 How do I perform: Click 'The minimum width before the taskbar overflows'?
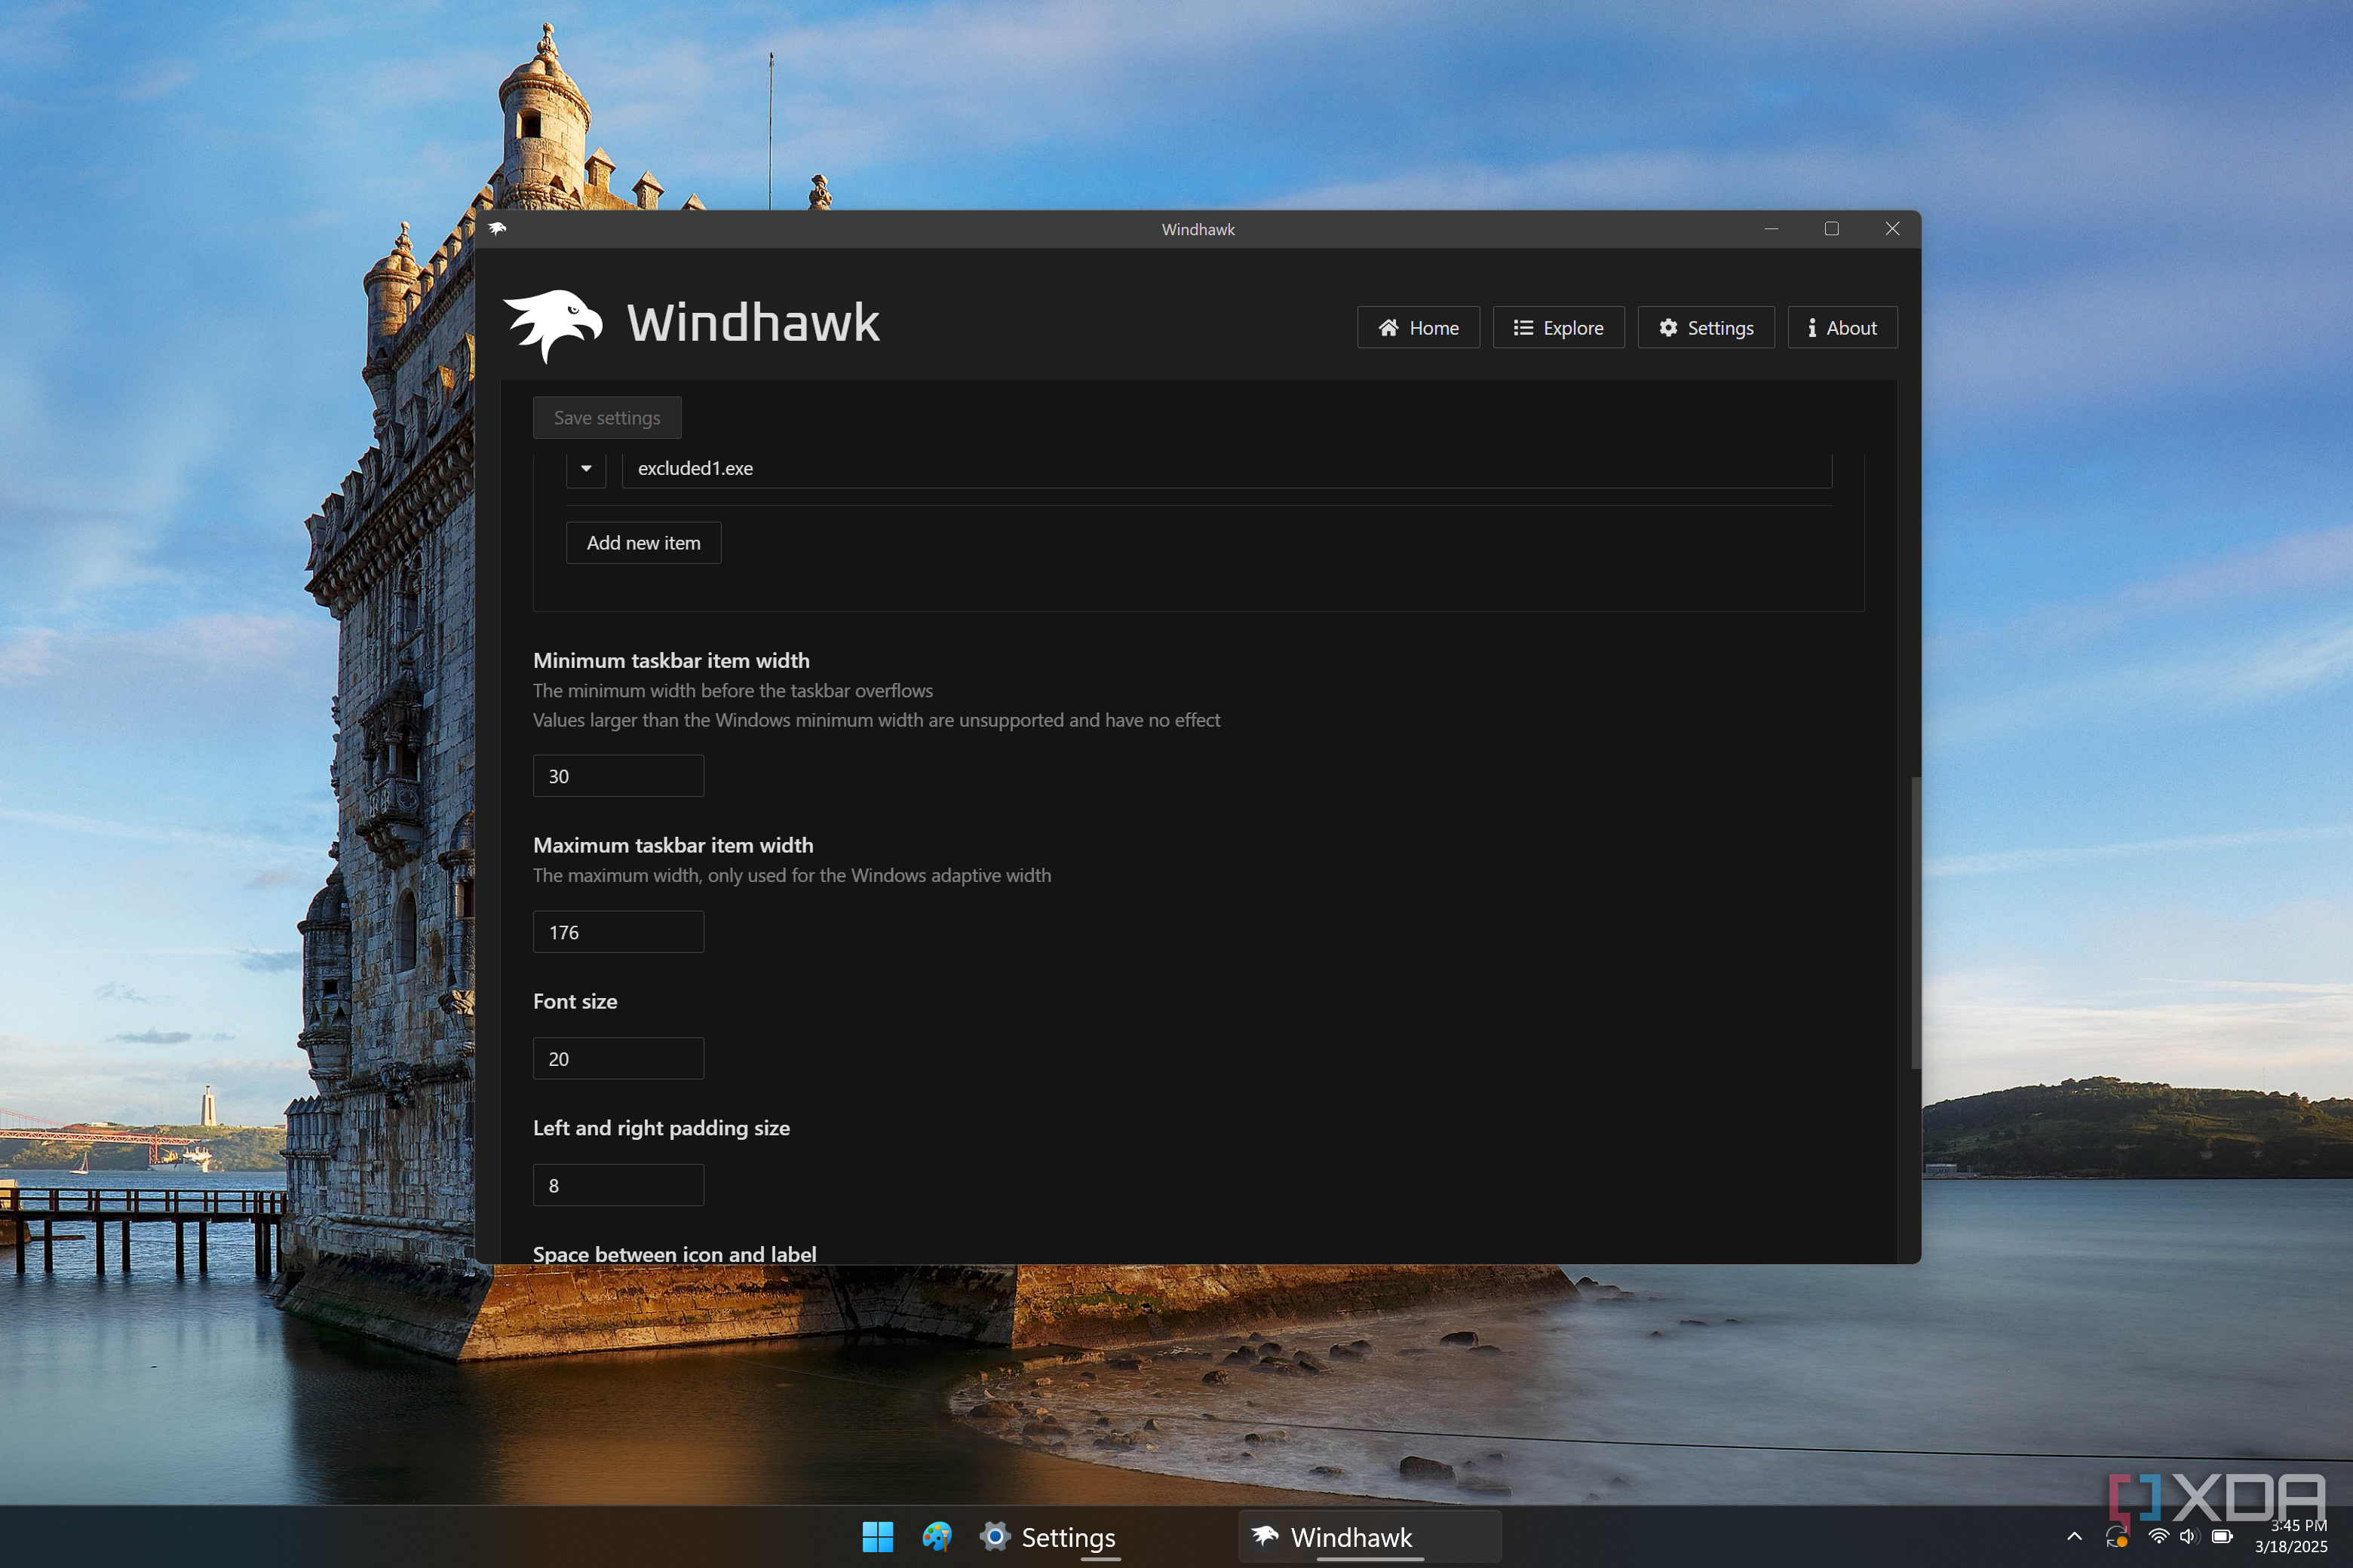click(732, 690)
